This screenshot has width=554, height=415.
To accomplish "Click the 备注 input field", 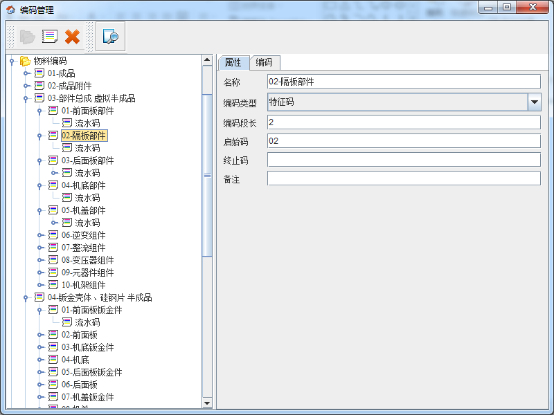I will point(404,178).
